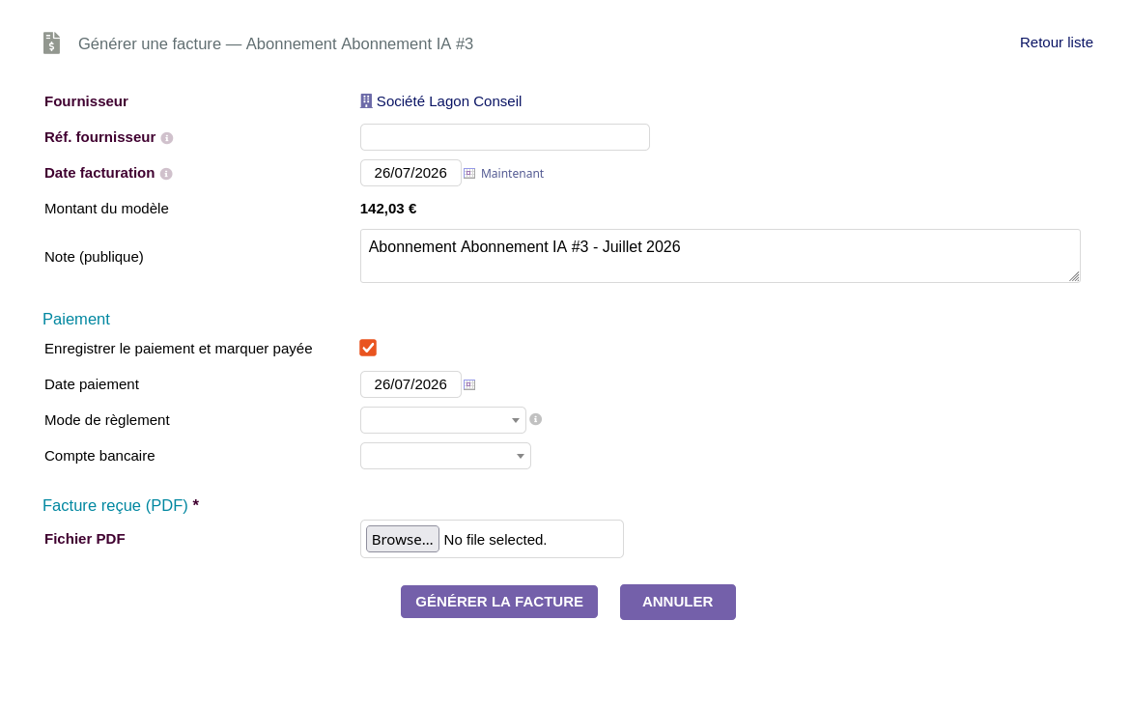This screenshot has width=1131, height=705.
Task: Click Browse to choose the PDF file
Action: (403, 540)
